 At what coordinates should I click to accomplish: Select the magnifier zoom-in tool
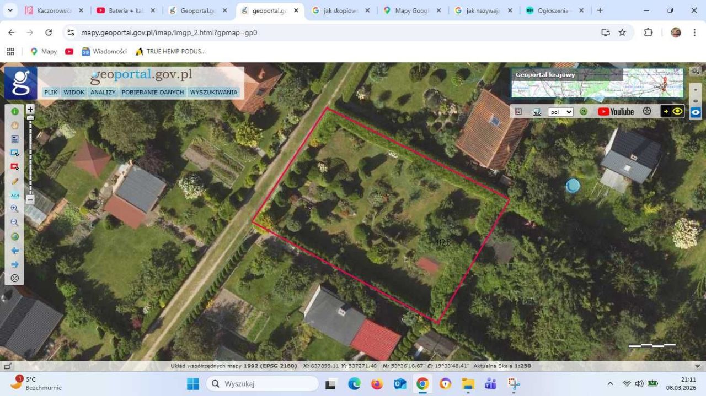pyautogui.click(x=15, y=209)
